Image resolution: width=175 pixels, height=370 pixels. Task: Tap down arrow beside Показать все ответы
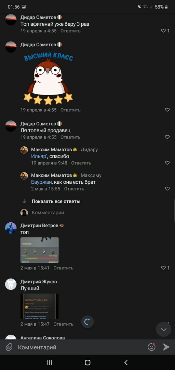24,201
